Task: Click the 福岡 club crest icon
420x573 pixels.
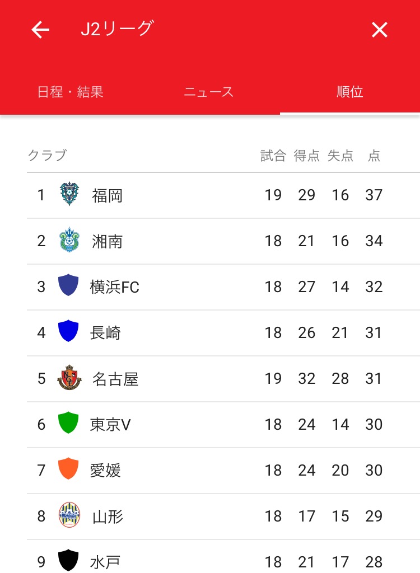Action: point(69,195)
